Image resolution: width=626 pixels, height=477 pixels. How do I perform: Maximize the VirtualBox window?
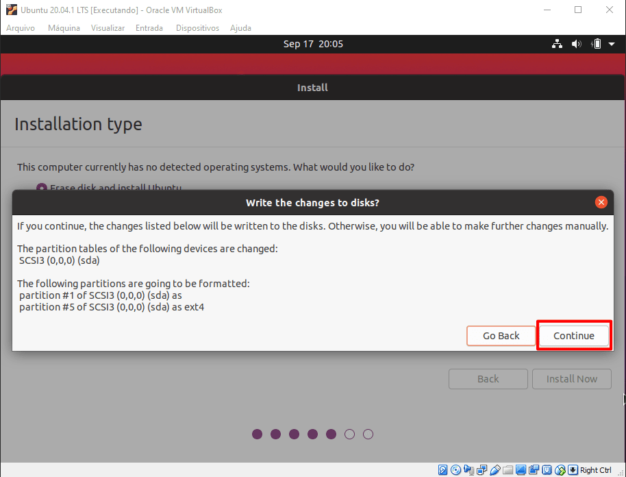577,10
